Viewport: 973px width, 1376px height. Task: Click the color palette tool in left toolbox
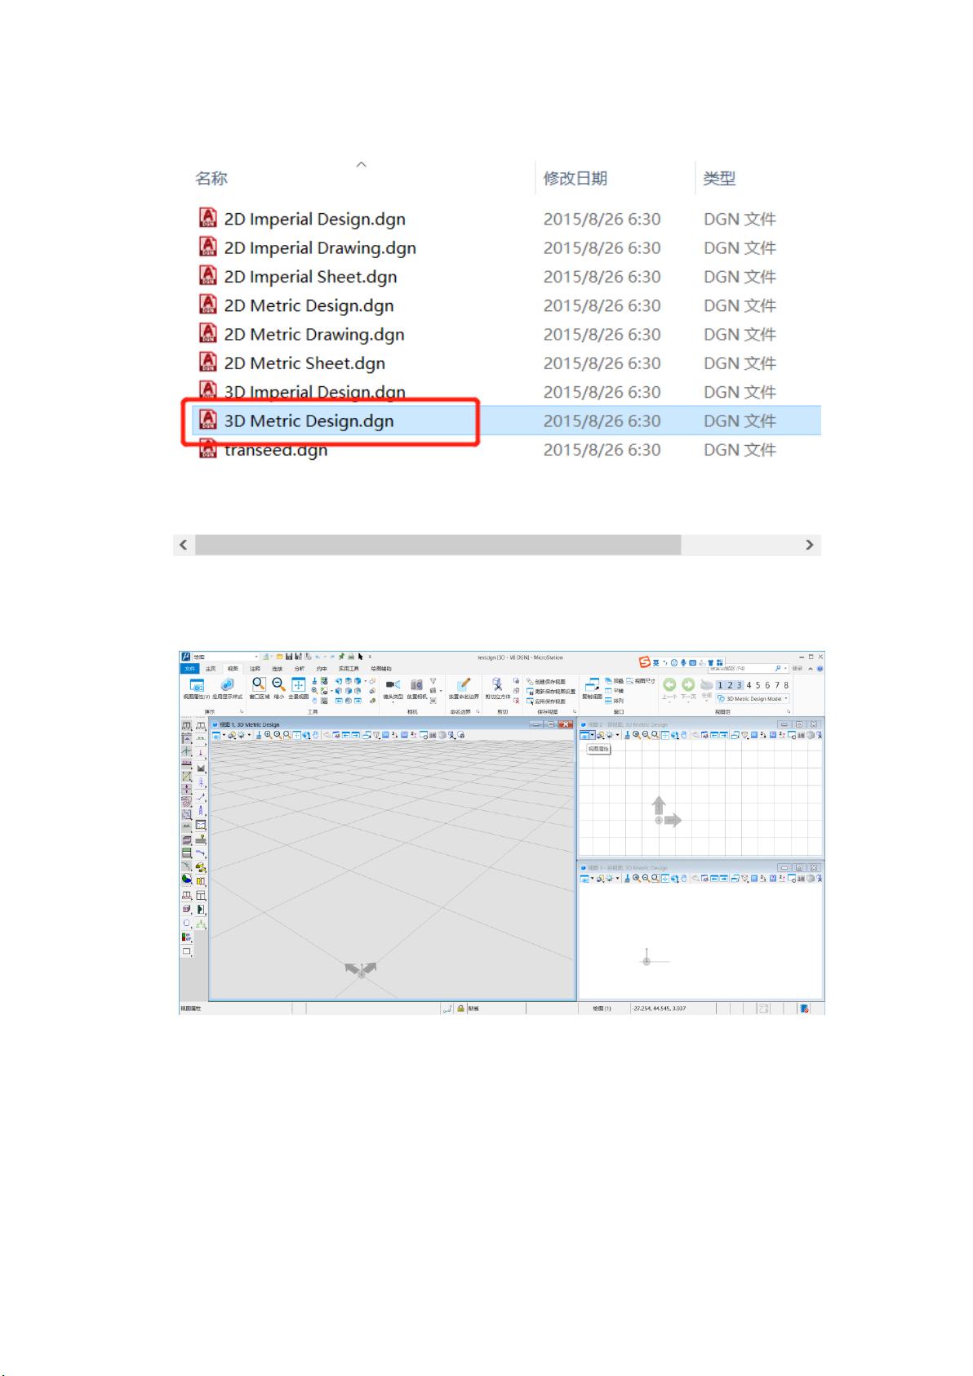point(187,879)
